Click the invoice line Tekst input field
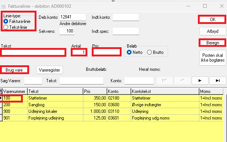 click(x=33, y=52)
